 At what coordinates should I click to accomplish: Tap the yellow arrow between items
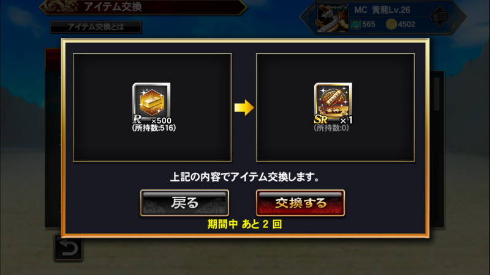pos(244,108)
